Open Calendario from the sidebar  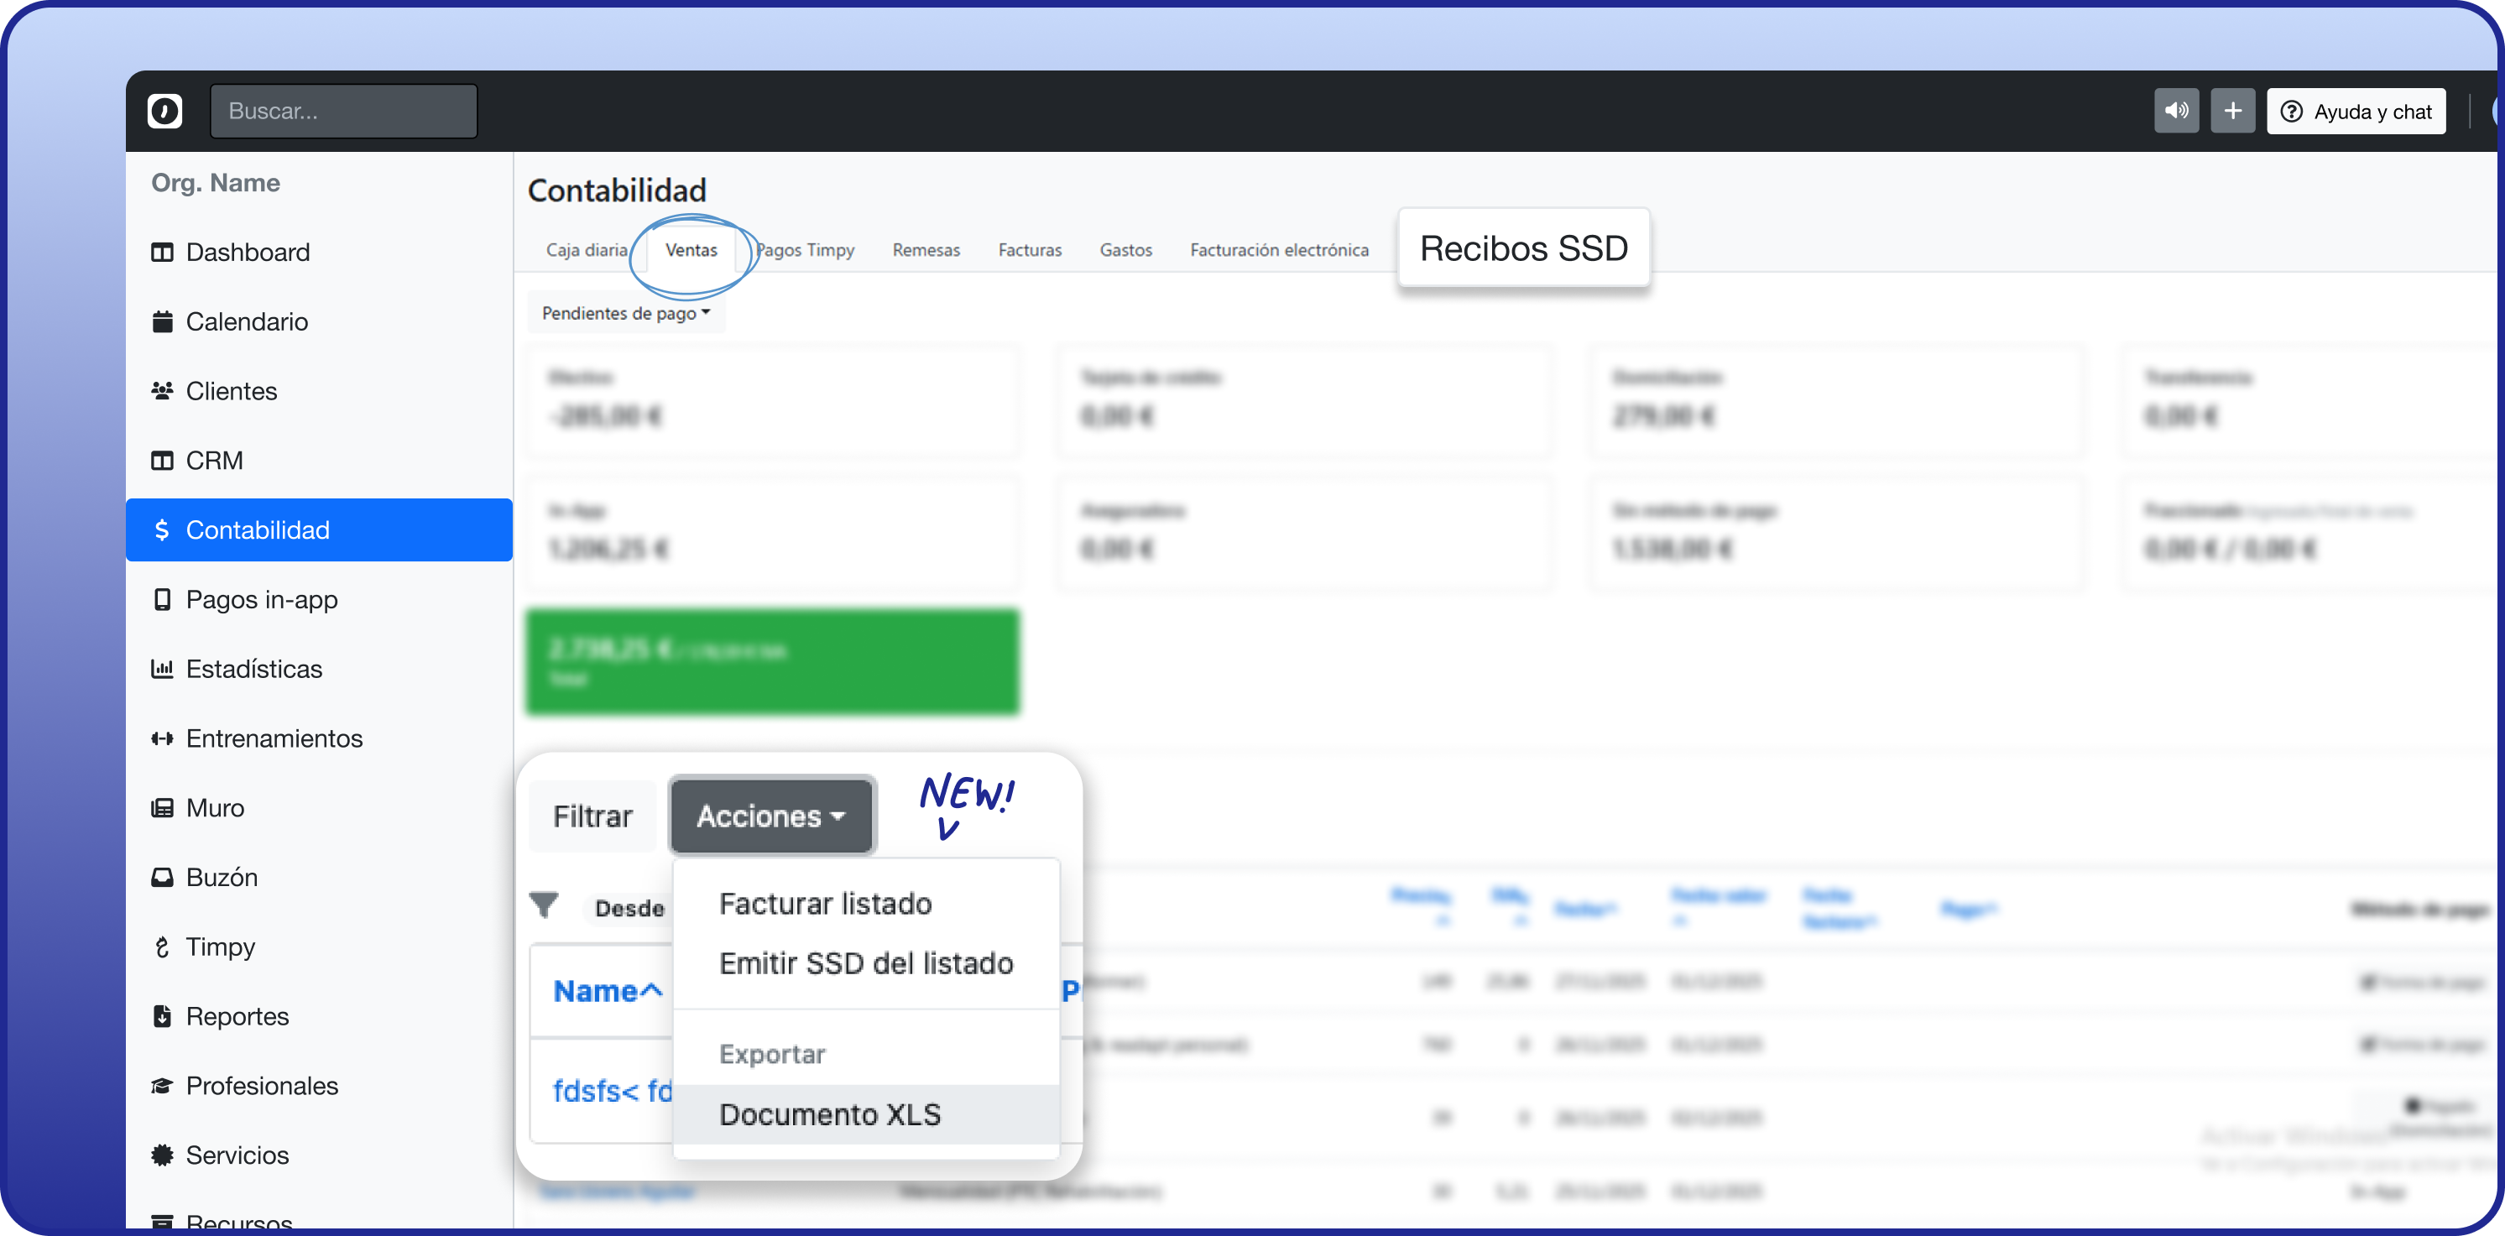coord(246,322)
